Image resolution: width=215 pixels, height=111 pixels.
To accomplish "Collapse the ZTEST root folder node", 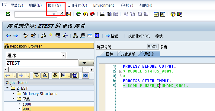I will (x=8, y=88).
